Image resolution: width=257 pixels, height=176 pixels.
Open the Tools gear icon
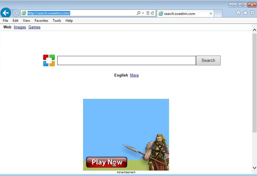pyautogui.click(x=252, y=12)
